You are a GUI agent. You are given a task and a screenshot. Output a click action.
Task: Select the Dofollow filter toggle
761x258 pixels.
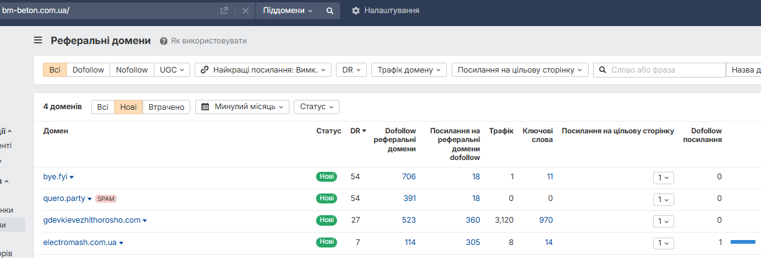88,69
